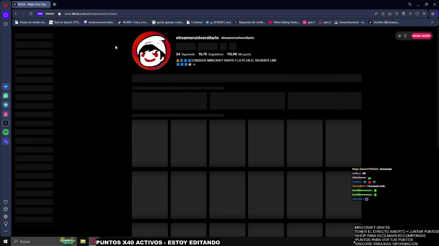This screenshot has width=439, height=246.
Task: Open 40.000+ Fotos y Im... bookmark
Action: (x=133, y=22)
